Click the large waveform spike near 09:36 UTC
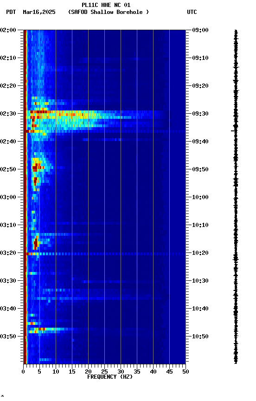 235,131
